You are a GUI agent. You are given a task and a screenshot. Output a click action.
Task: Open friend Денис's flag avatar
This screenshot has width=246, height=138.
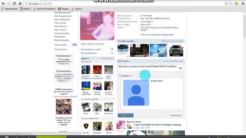click(86, 86)
